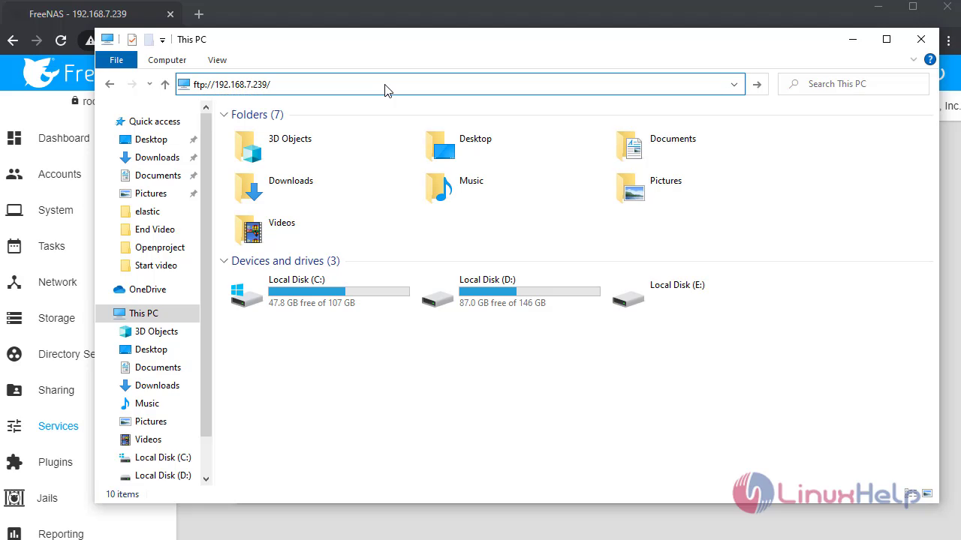This screenshot has height=540, width=961.
Task: Open address bar history dropdown
Action: [x=734, y=84]
